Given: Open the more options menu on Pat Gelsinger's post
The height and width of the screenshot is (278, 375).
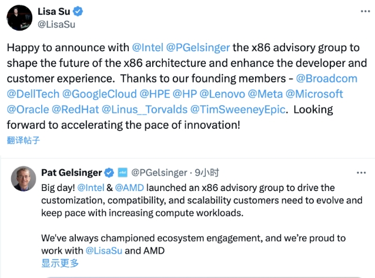Looking at the screenshot, I should pos(361,173).
